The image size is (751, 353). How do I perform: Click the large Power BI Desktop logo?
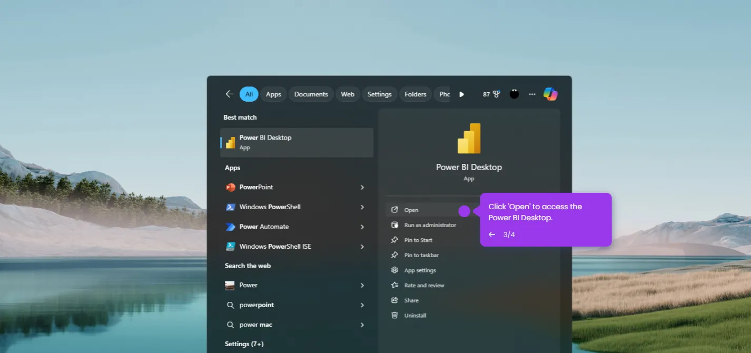coord(469,139)
